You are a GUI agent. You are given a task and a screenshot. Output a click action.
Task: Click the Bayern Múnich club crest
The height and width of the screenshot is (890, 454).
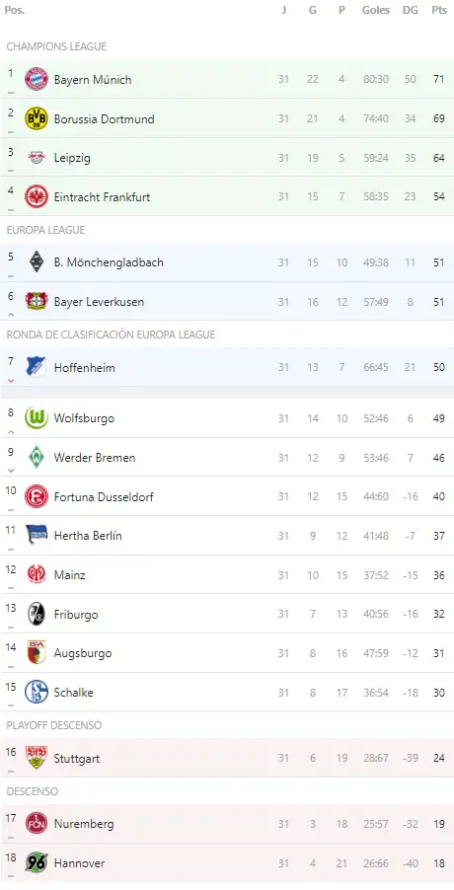(37, 79)
